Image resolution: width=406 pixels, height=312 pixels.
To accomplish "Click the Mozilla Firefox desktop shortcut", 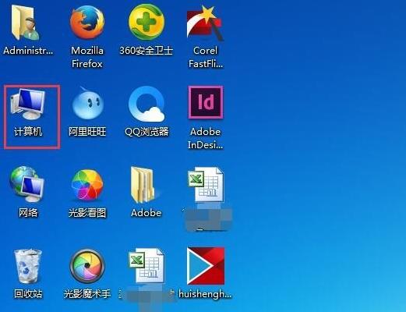I will [87, 23].
